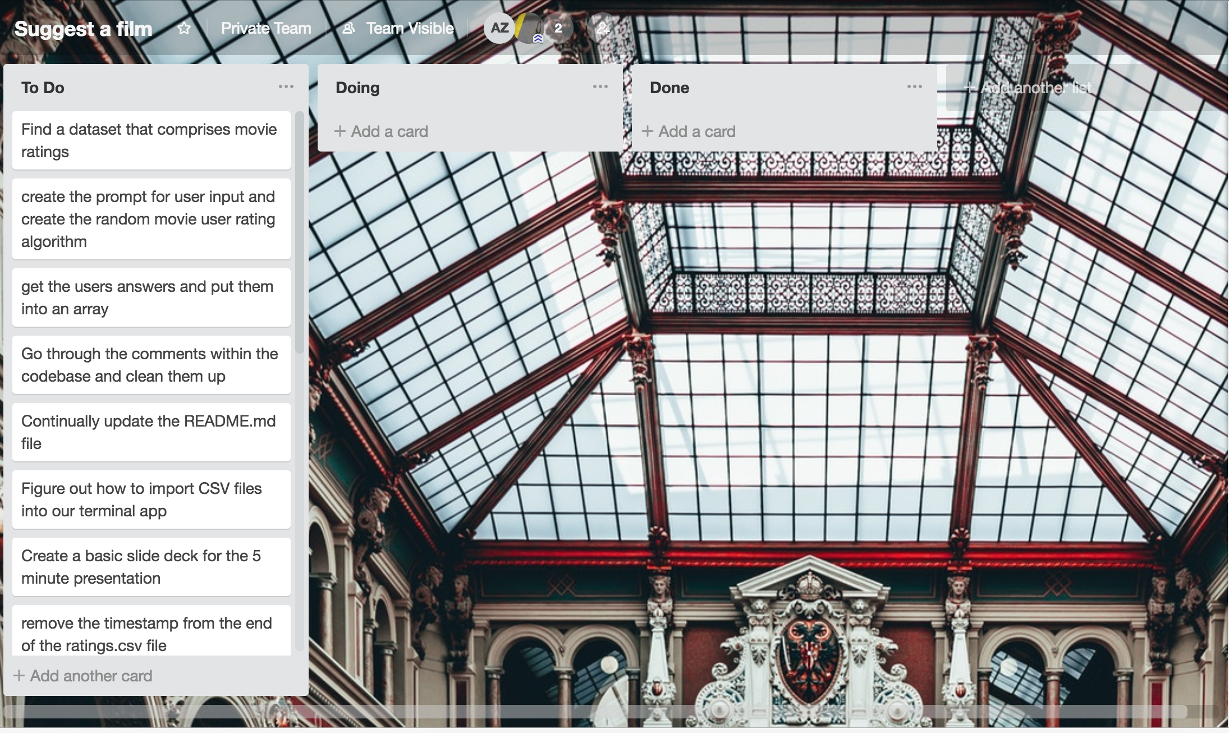Open the AZ member avatar
The image size is (1229, 733).
click(499, 28)
